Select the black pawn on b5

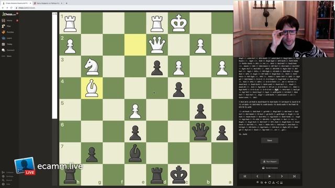(200, 110)
